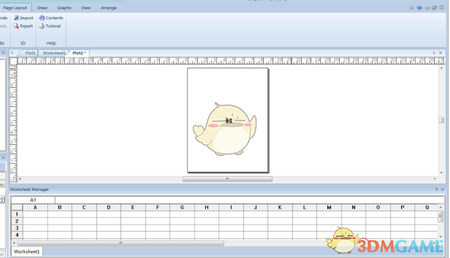The height and width of the screenshot is (258, 450).
Task: Click worksheet horizontal scrollbar left arrow
Action: coord(14,243)
